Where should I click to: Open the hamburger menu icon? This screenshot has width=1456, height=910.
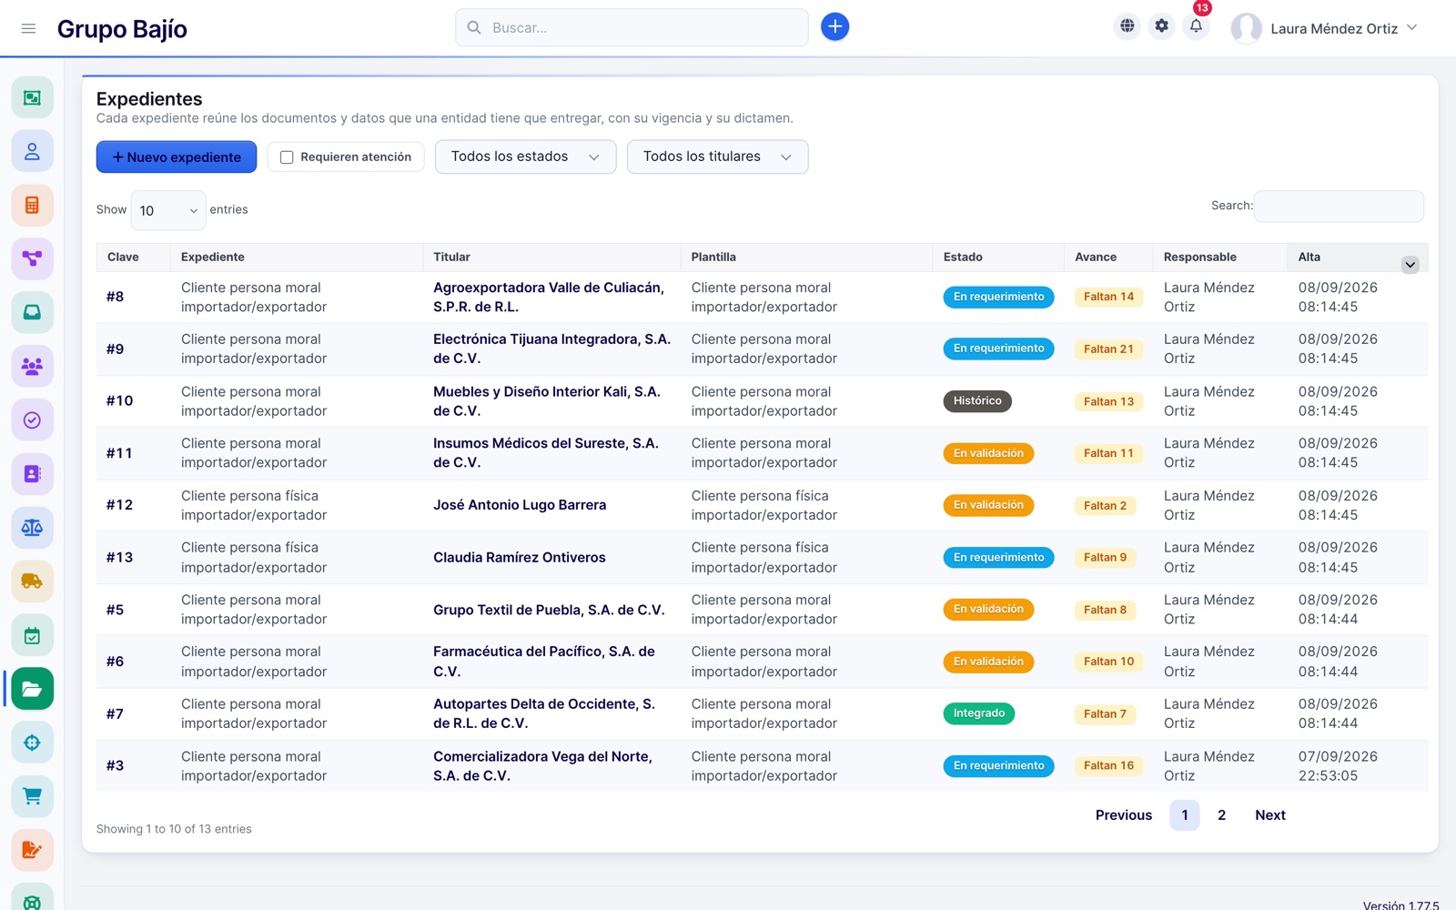tap(28, 28)
